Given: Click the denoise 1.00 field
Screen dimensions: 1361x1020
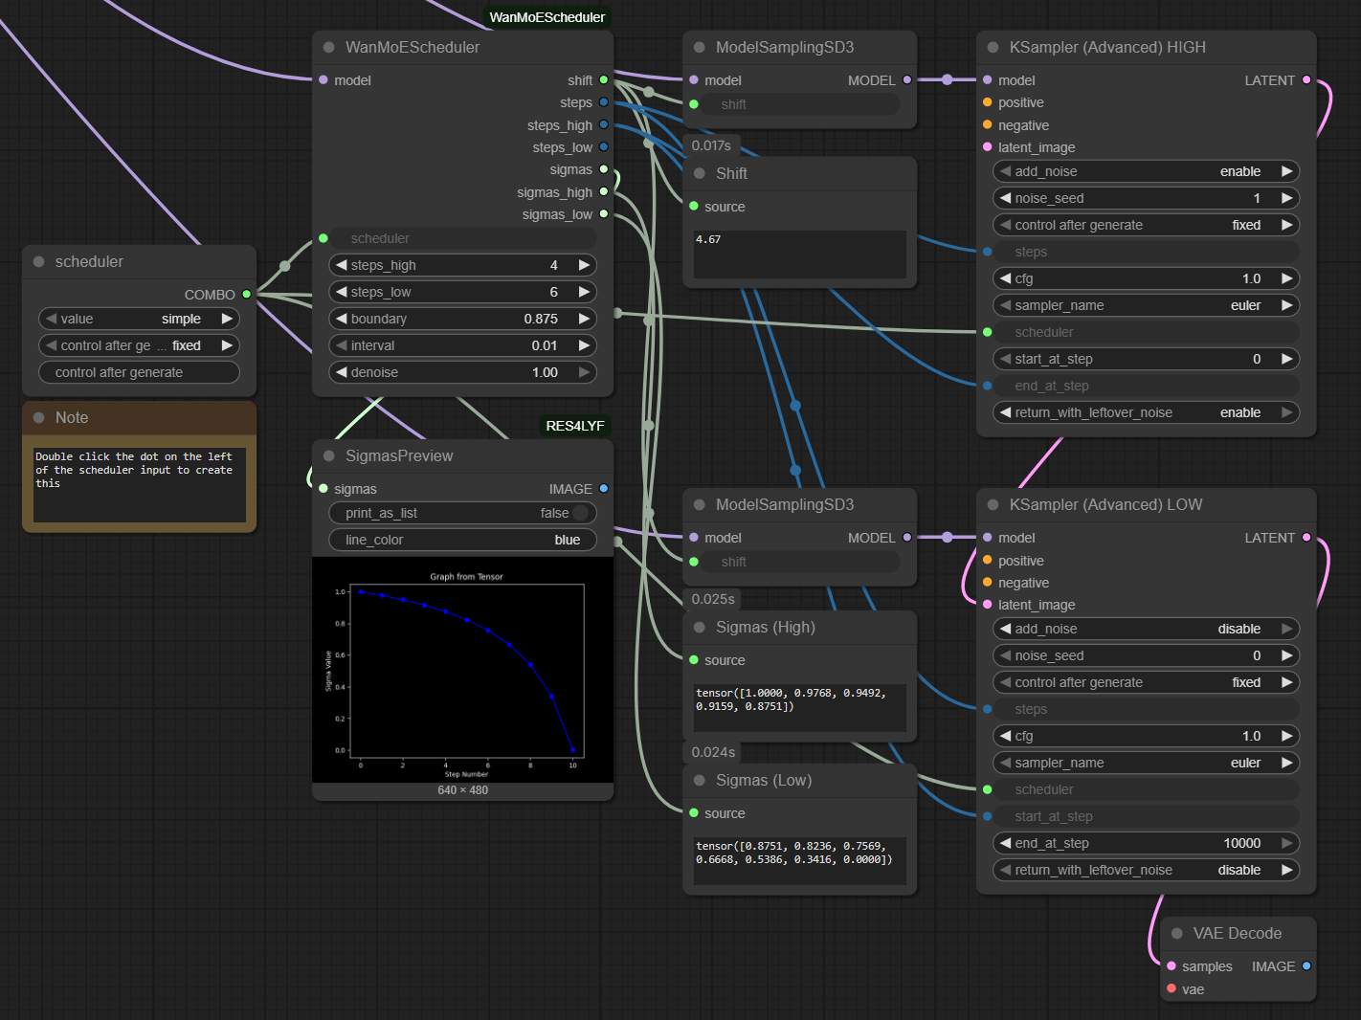Looking at the screenshot, I should pyautogui.click(x=462, y=372).
